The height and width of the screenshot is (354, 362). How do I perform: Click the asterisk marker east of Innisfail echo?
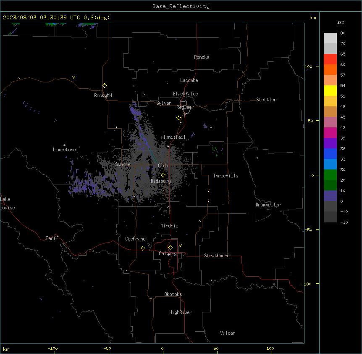coord(211,127)
